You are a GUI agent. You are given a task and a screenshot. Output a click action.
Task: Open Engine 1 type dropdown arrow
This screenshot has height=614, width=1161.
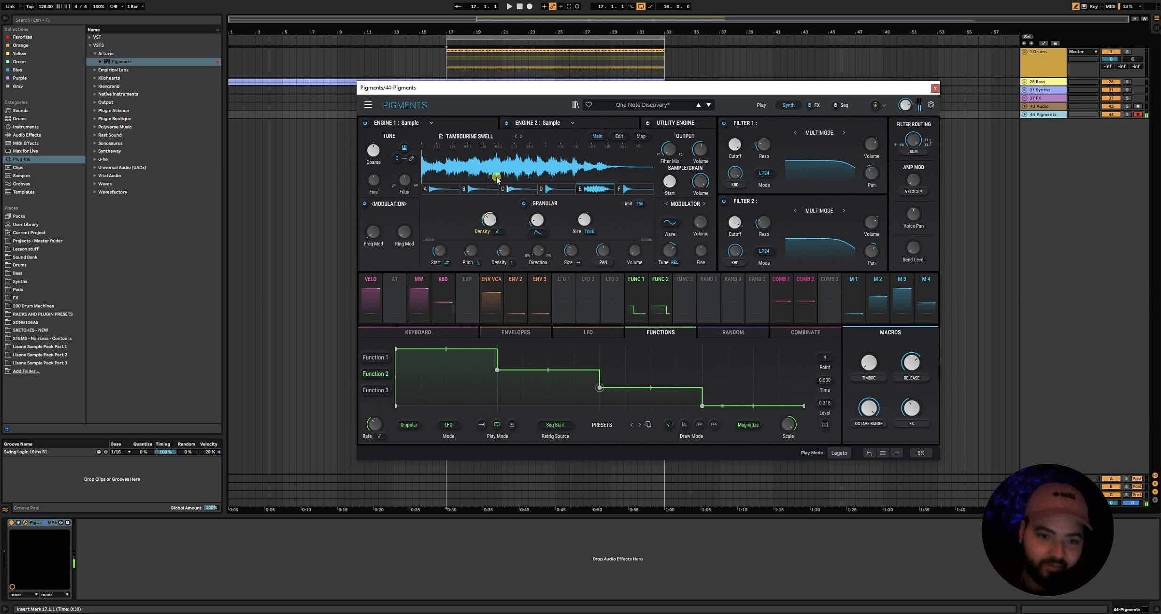click(431, 123)
